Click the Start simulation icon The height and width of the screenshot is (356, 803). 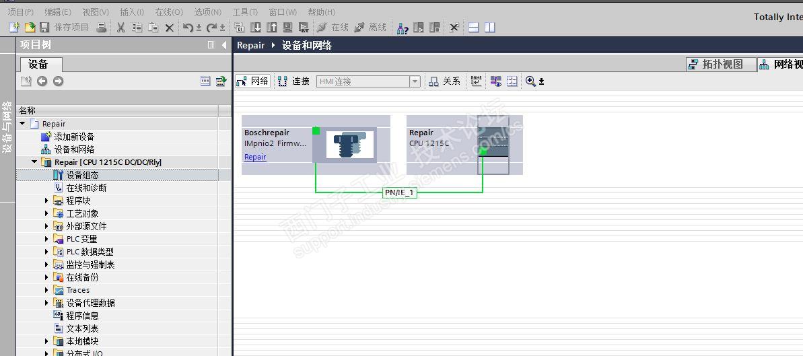pos(288,28)
